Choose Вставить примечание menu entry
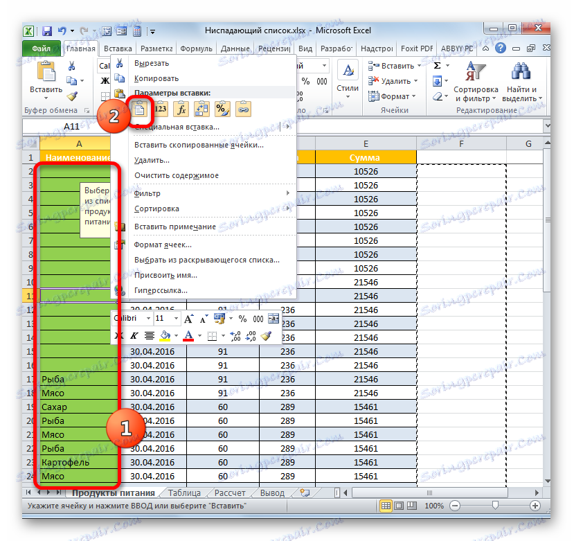583x541 pixels. click(175, 227)
